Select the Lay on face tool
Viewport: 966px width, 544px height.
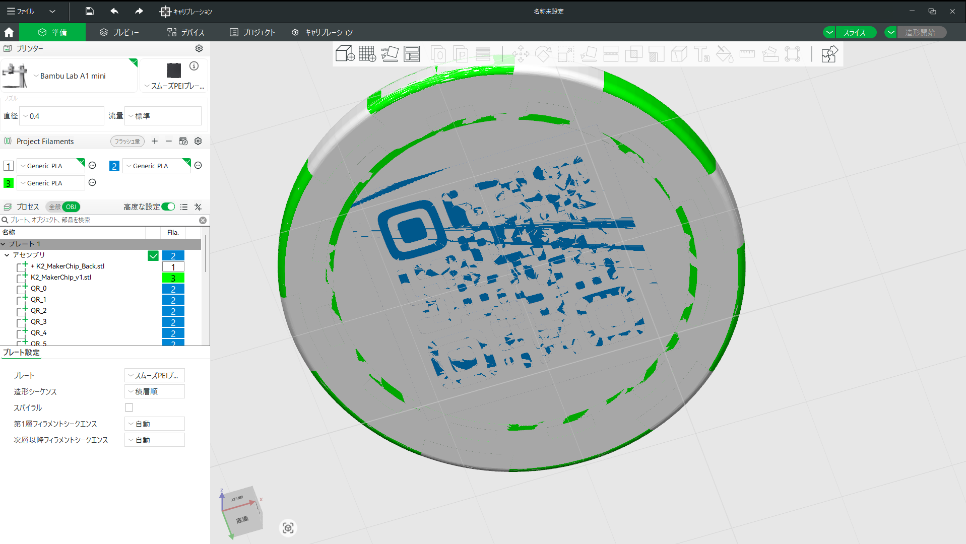tap(589, 53)
